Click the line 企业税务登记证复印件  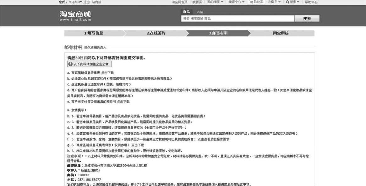[x=99, y=84]
